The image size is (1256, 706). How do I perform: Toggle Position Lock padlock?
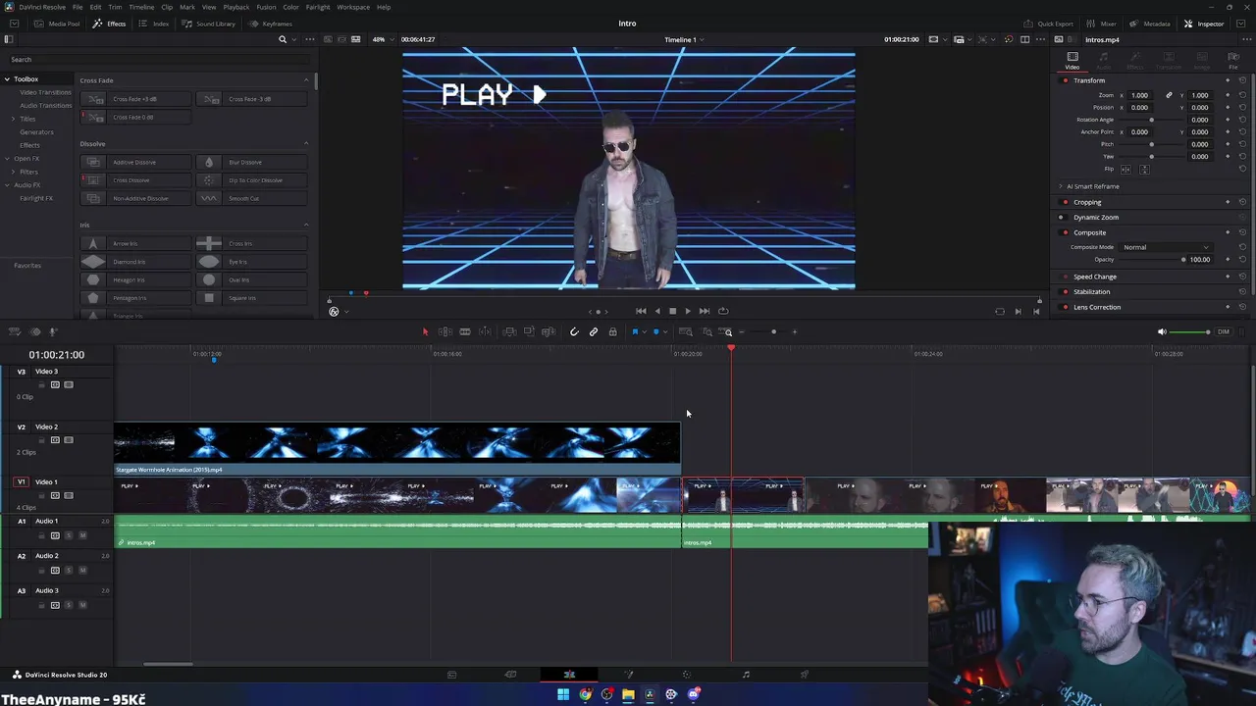coord(613,332)
